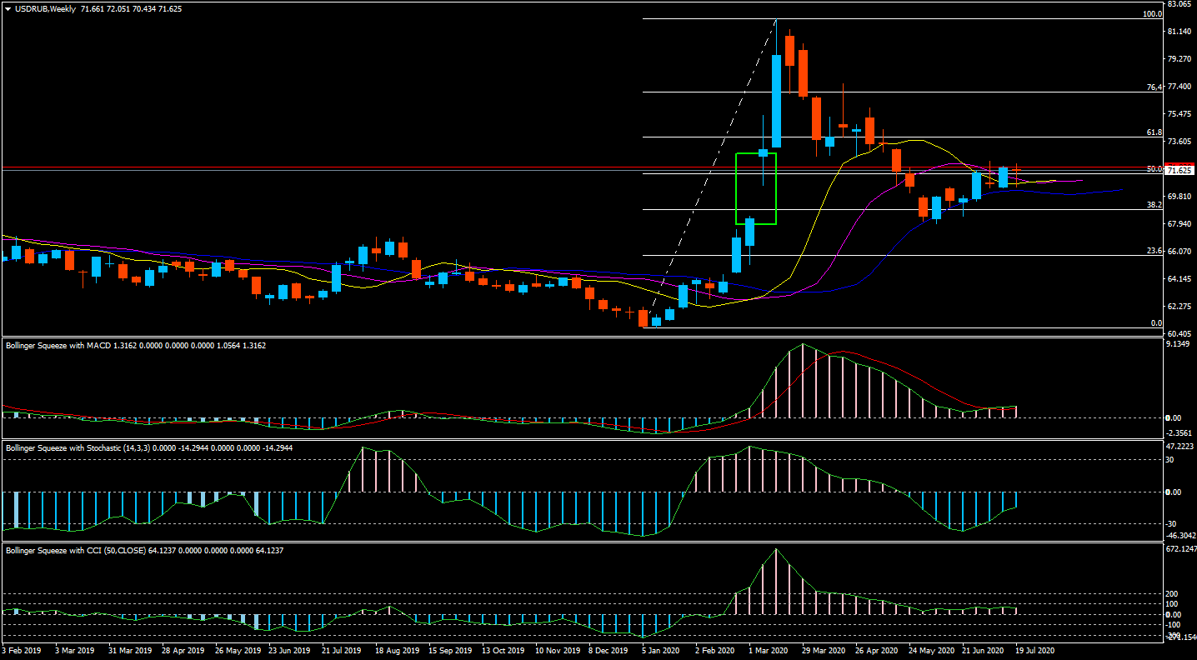Screen dimensions: 1197x660
Task: Click the 75.475 price axis value
Action: (x=1179, y=113)
